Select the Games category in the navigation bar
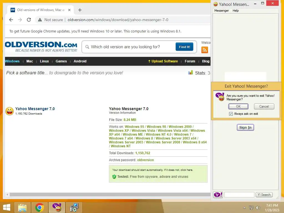The image size is (284, 213). 61,61
